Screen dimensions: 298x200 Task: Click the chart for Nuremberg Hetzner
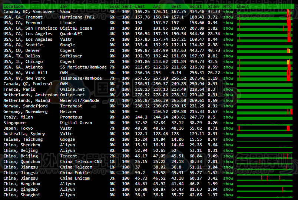[x=265, y=112]
